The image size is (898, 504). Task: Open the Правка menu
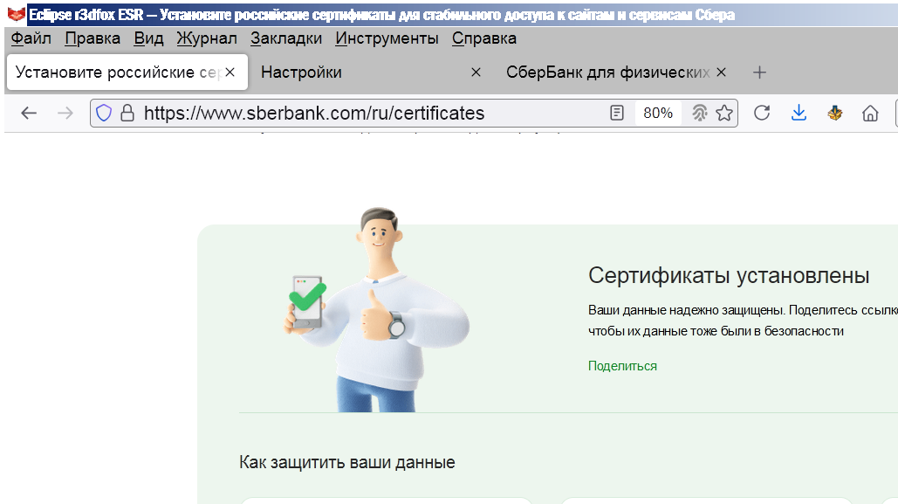click(x=93, y=38)
